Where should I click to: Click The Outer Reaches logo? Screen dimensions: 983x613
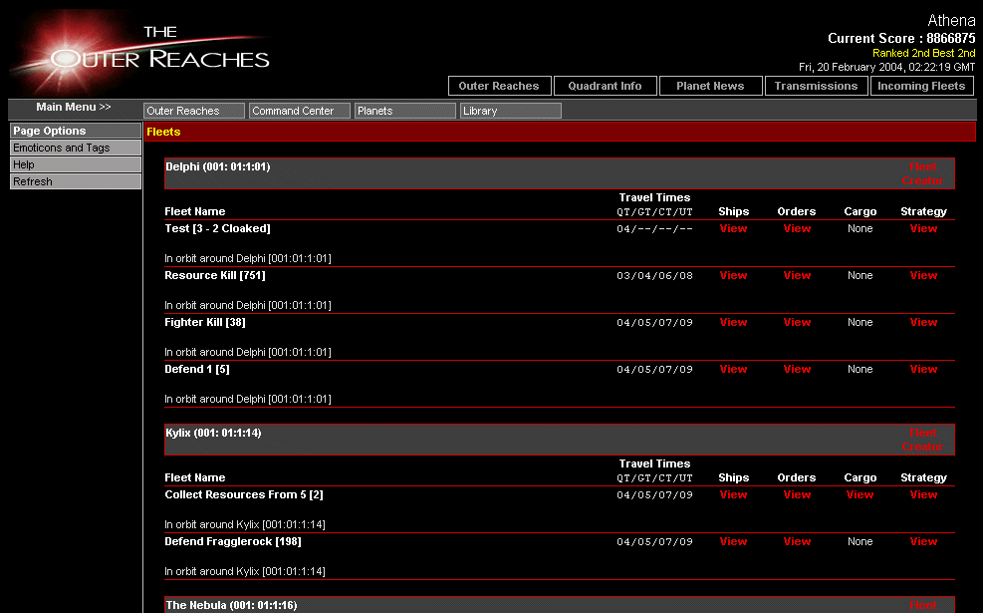click(139, 52)
